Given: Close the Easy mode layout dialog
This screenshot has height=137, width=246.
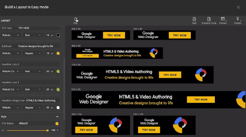Looking at the screenshot, I should click(x=238, y=7).
